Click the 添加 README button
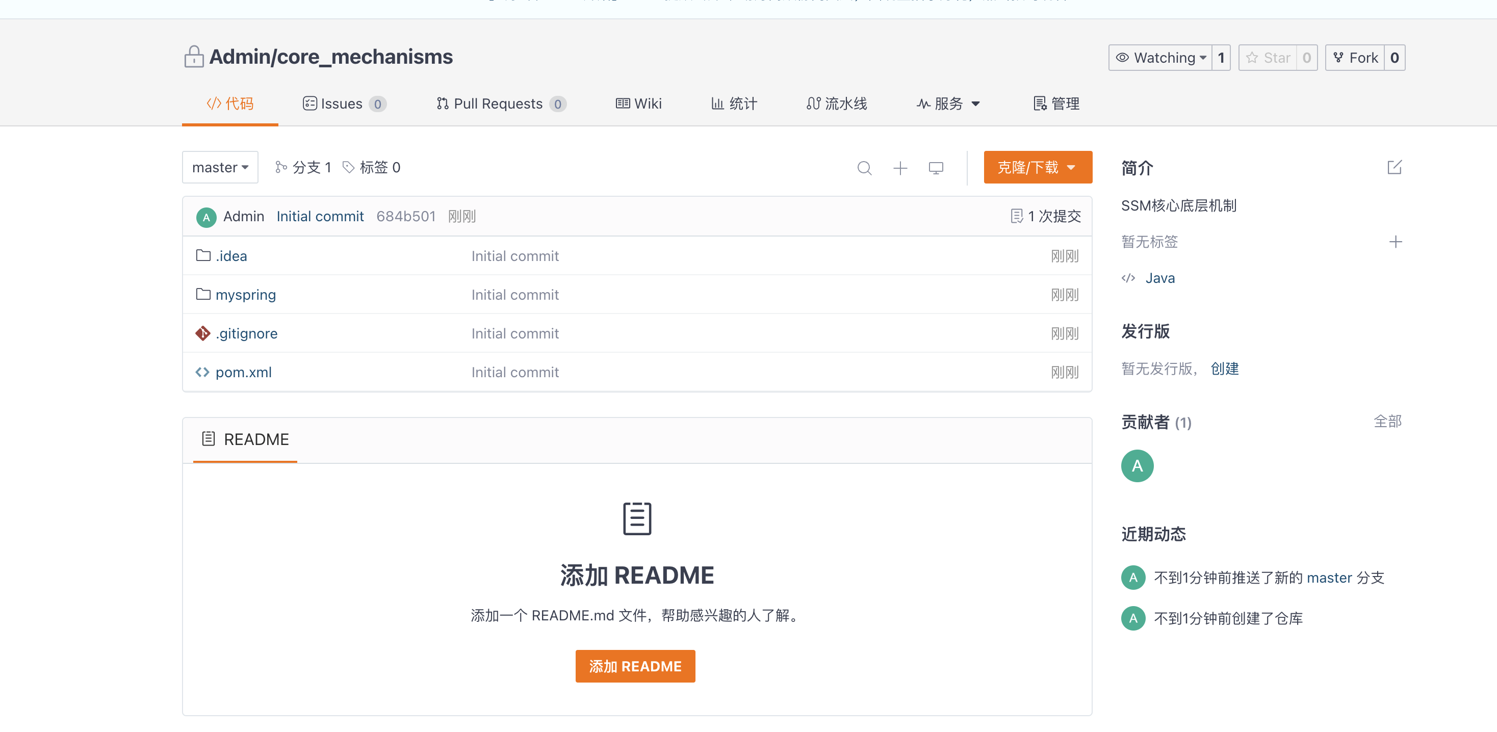This screenshot has height=732, width=1497. pos(636,666)
